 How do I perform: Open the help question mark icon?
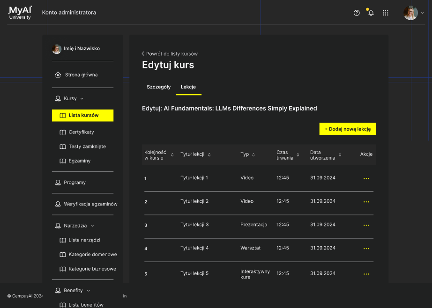click(357, 13)
